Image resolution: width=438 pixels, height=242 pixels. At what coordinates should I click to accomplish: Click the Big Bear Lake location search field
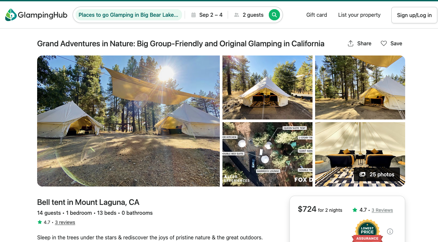(x=128, y=15)
